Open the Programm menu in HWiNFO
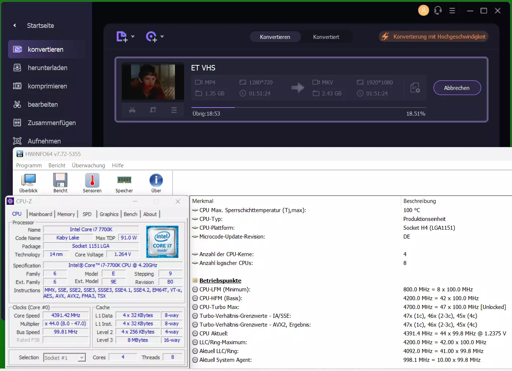Screen dimensions: 512x371 tap(29, 166)
